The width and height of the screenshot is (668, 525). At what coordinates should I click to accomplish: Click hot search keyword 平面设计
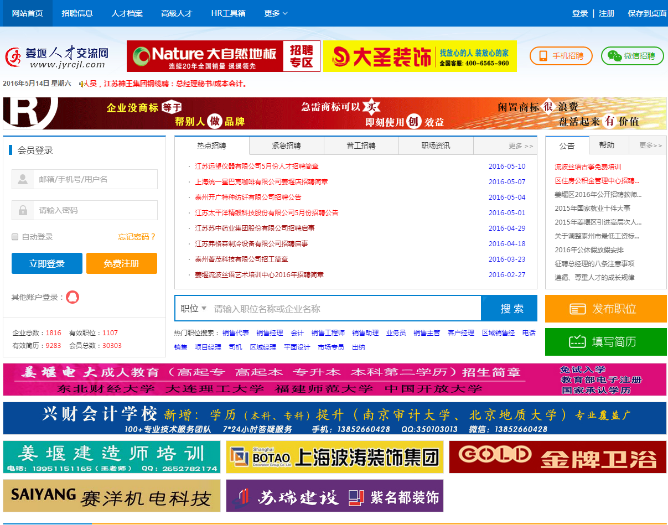point(297,347)
